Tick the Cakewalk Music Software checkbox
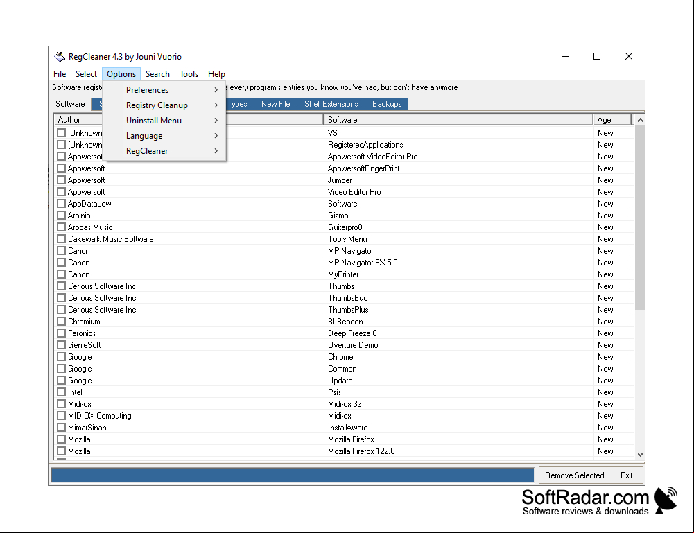The image size is (694, 533). click(62, 239)
